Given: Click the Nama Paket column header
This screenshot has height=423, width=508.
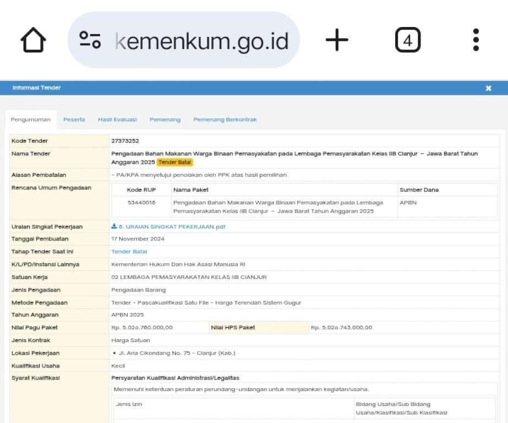Looking at the screenshot, I should (x=191, y=190).
